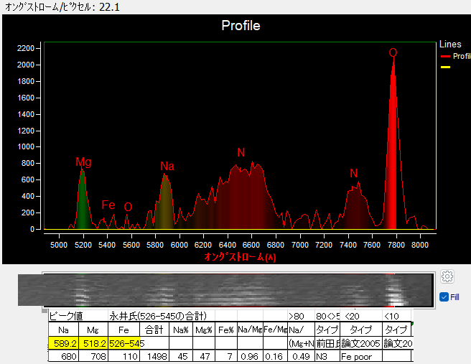Select the yellow 589.2 Na cell
This screenshot has height=364, width=471.
pyautogui.click(x=65, y=344)
